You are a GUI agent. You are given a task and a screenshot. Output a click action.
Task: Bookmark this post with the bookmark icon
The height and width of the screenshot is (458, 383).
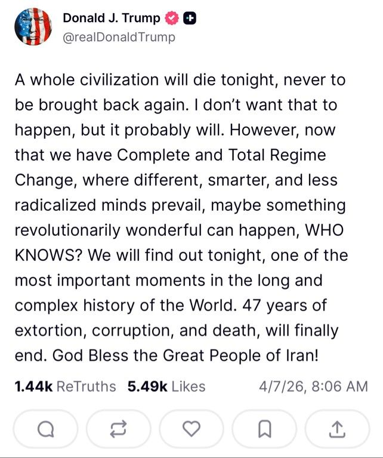(264, 429)
